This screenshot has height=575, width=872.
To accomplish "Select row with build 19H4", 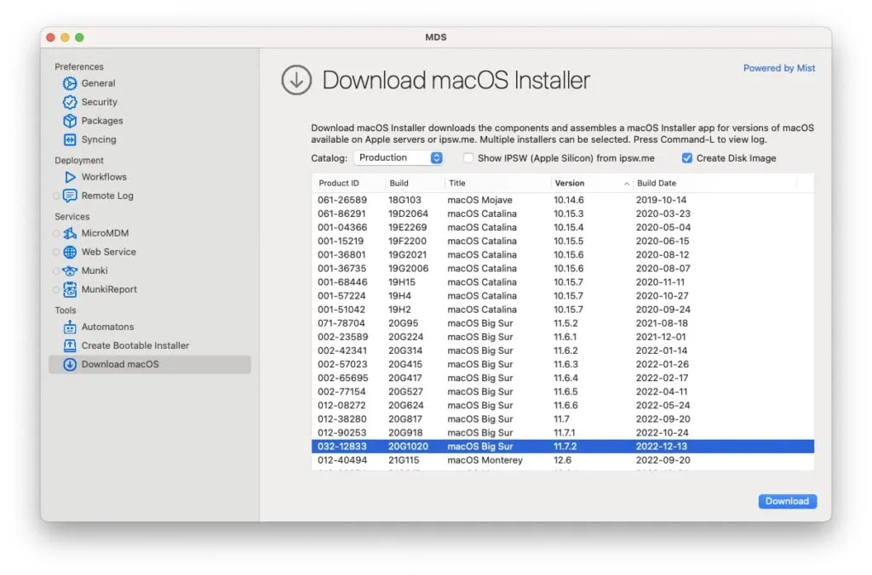I will tap(563, 296).
